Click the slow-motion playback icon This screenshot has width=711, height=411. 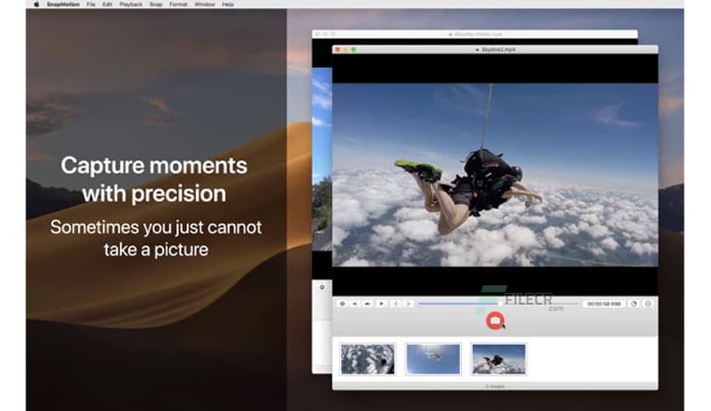(x=367, y=304)
